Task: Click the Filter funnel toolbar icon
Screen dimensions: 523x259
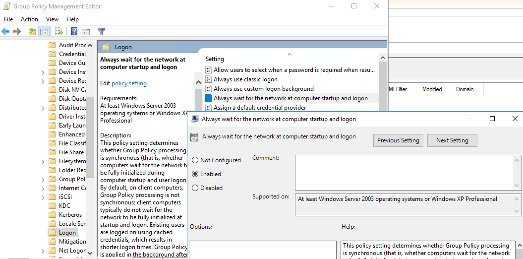Action: [x=102, y=32]
